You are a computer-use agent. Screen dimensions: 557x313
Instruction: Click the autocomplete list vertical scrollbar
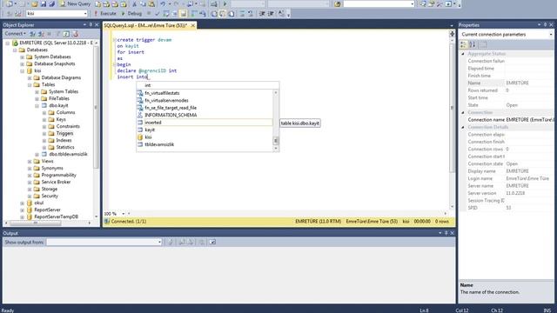click(276, 120)
